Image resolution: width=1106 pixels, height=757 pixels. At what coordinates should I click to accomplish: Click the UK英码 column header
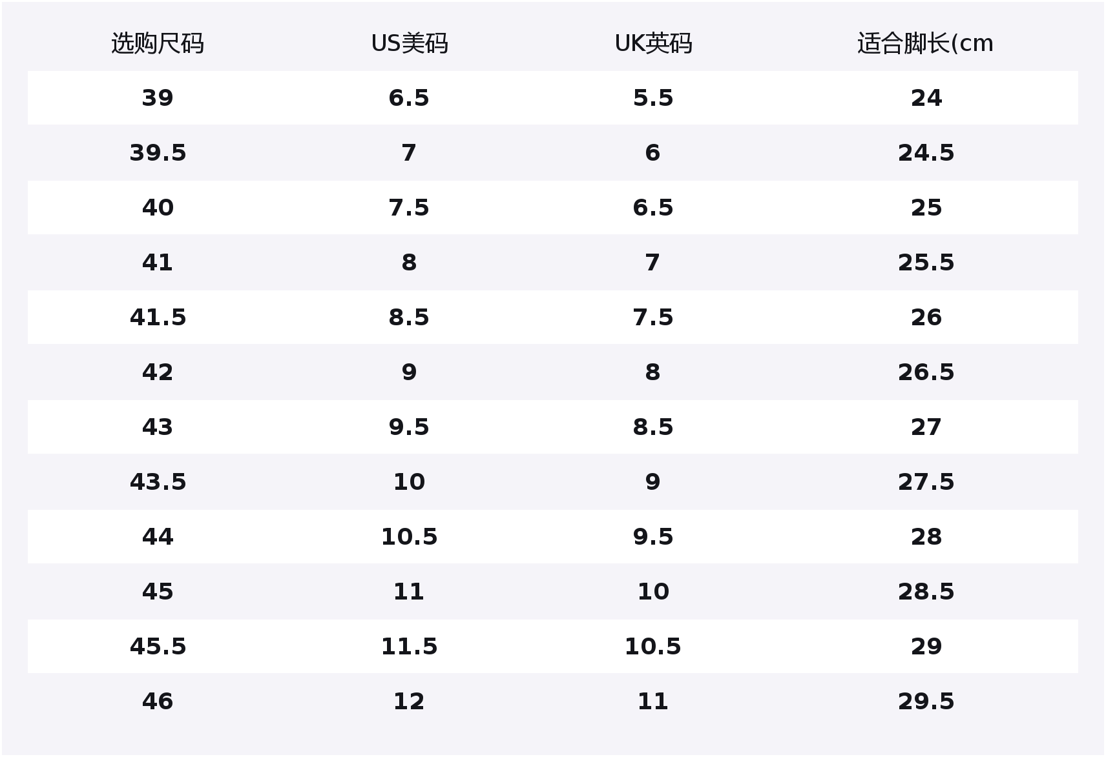[x=653, y=43]
